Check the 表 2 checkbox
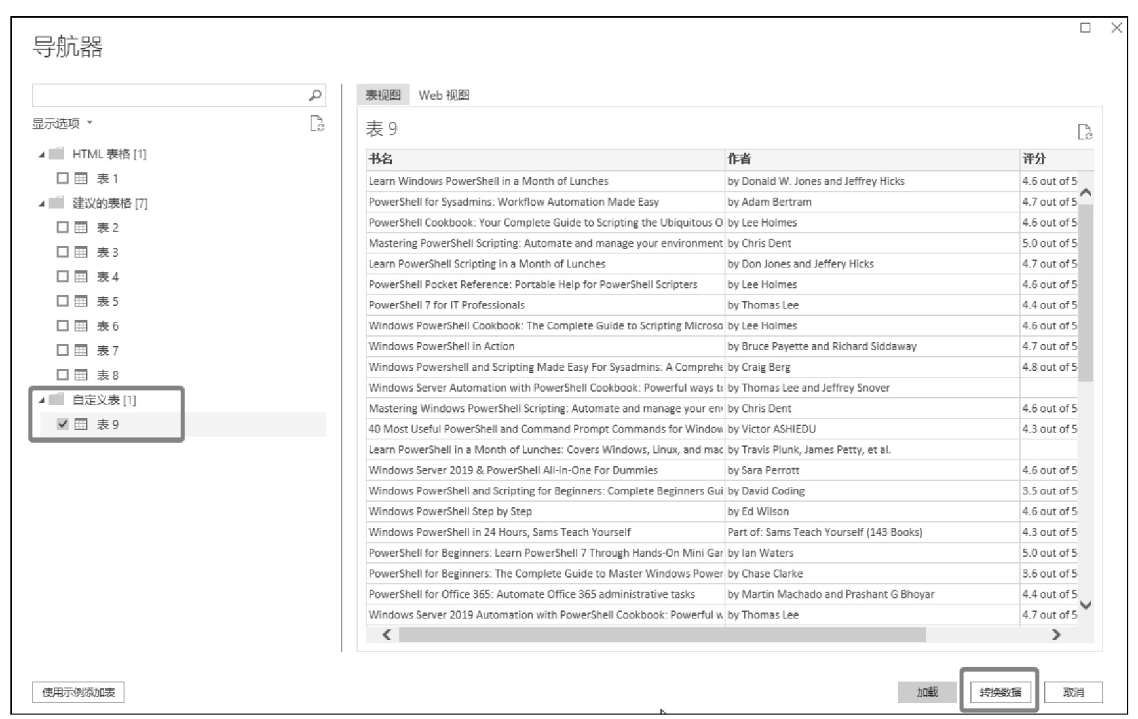This screenshot has height=719, width=1138. (62, 227)
